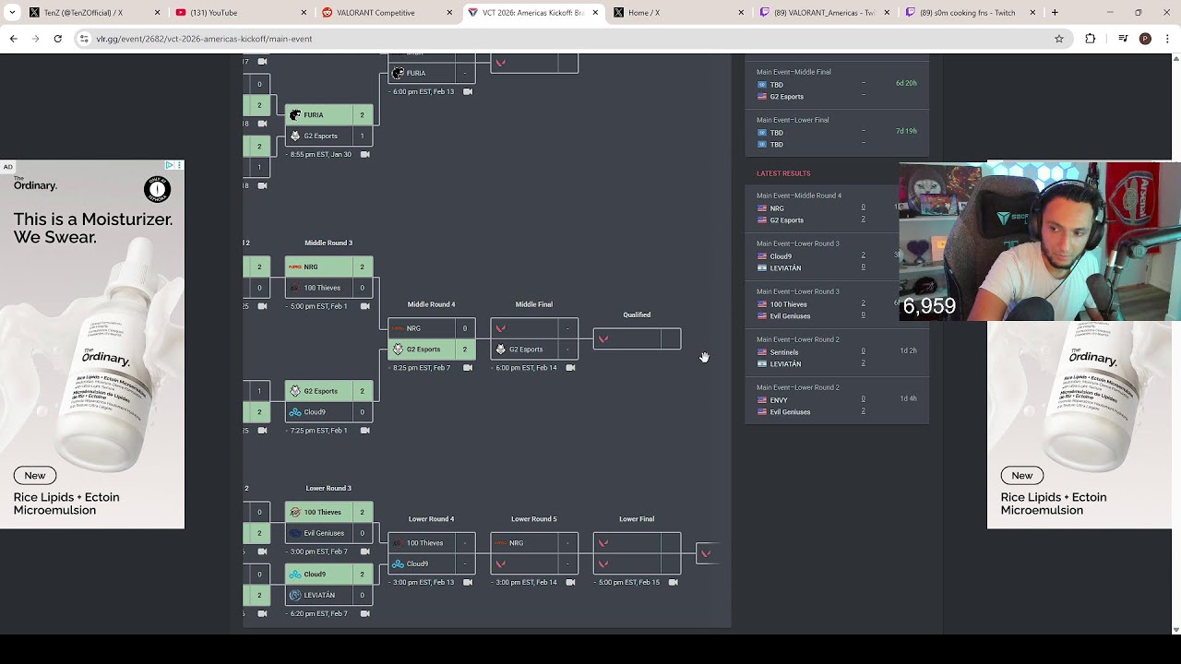
Task: Open VOD camera icon for 6:00 pm Feb 14
Action: coord(570,367)
